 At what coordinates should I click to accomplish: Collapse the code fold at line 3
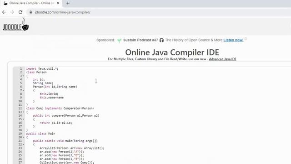tap(23, 76)
